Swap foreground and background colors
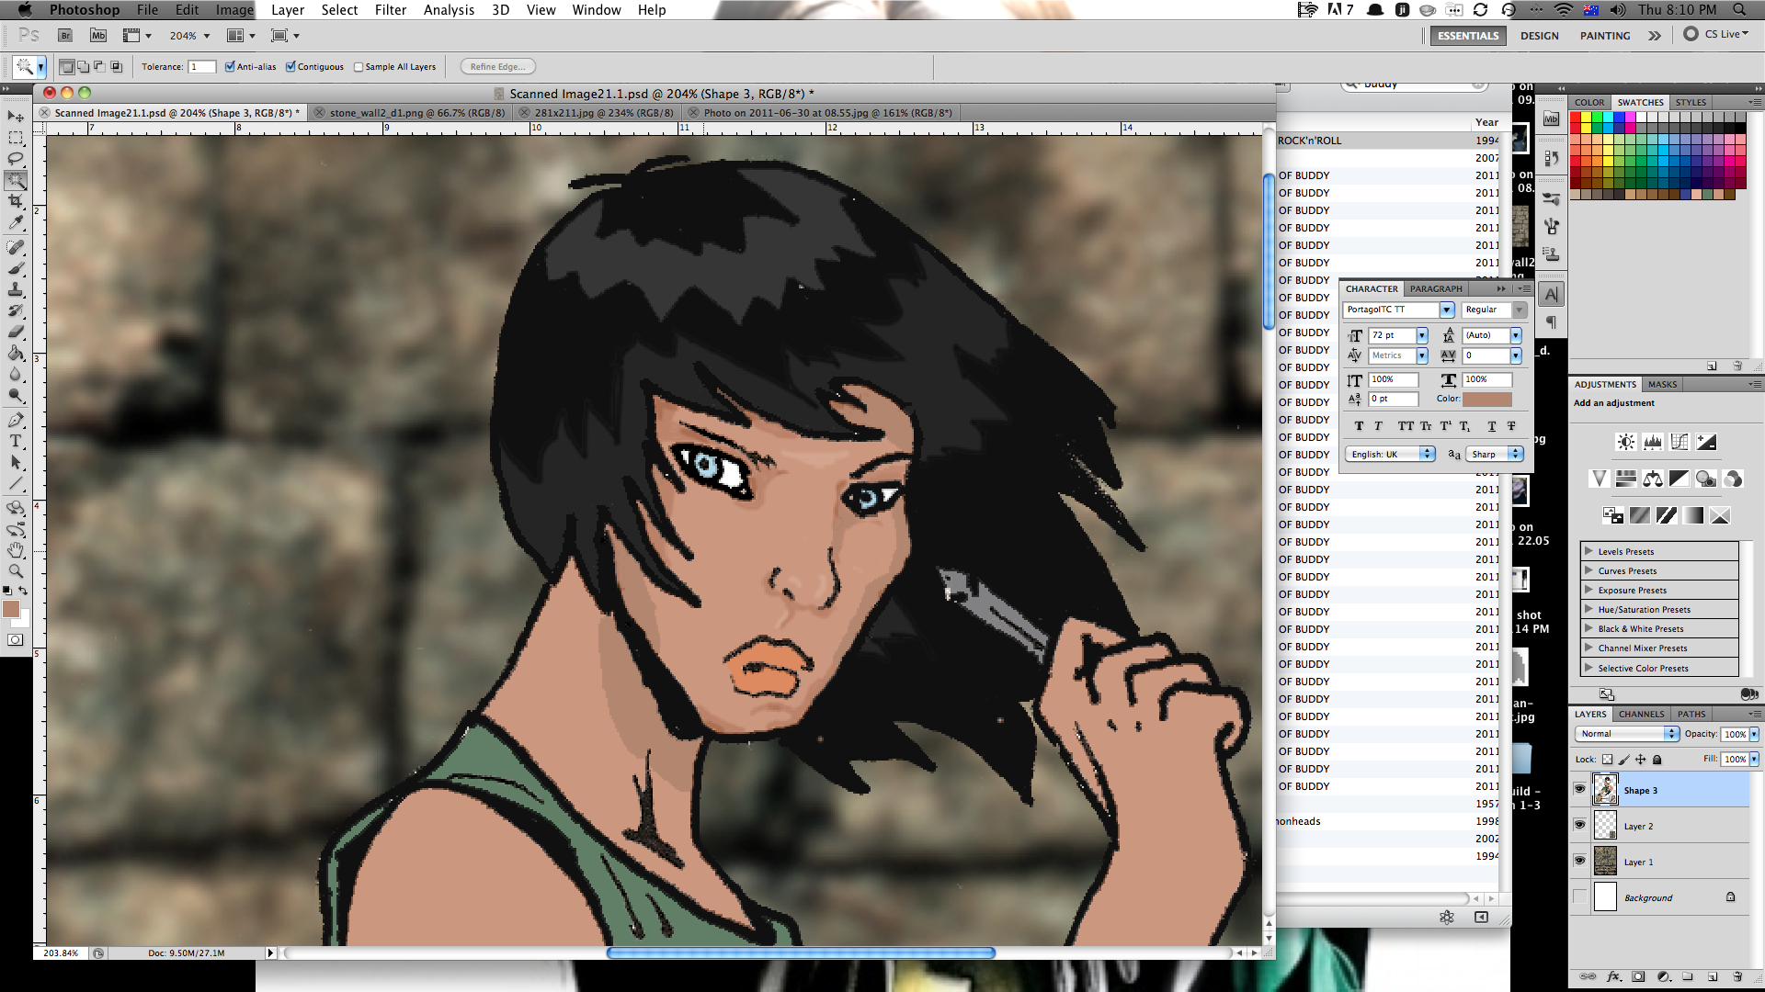The width and height of the screenshot is (1765, 992). (x=23, y=591)
